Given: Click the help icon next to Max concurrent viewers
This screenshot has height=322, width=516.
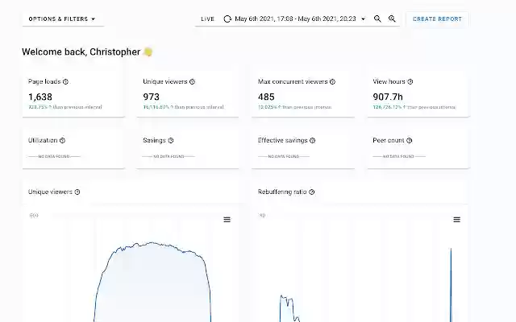Looking at the screenshot, I should pos(332,81).
